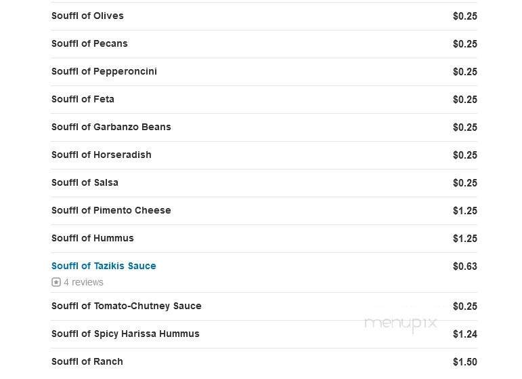Viewport: 522px width, 379px height.
Task: Click the $1.24 Spicy Harissa Hummus price
Action: 464,334
